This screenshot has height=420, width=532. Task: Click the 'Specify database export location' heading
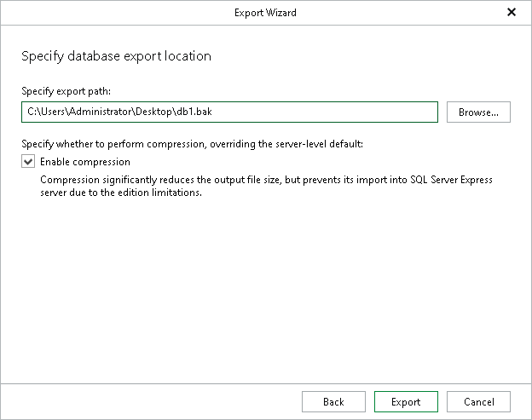pyautogui.click(x=116, y=56)
